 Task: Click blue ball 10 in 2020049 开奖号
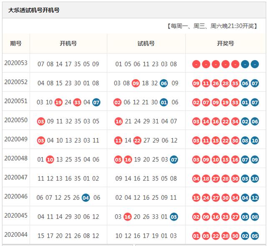click(x=255, y=141)
